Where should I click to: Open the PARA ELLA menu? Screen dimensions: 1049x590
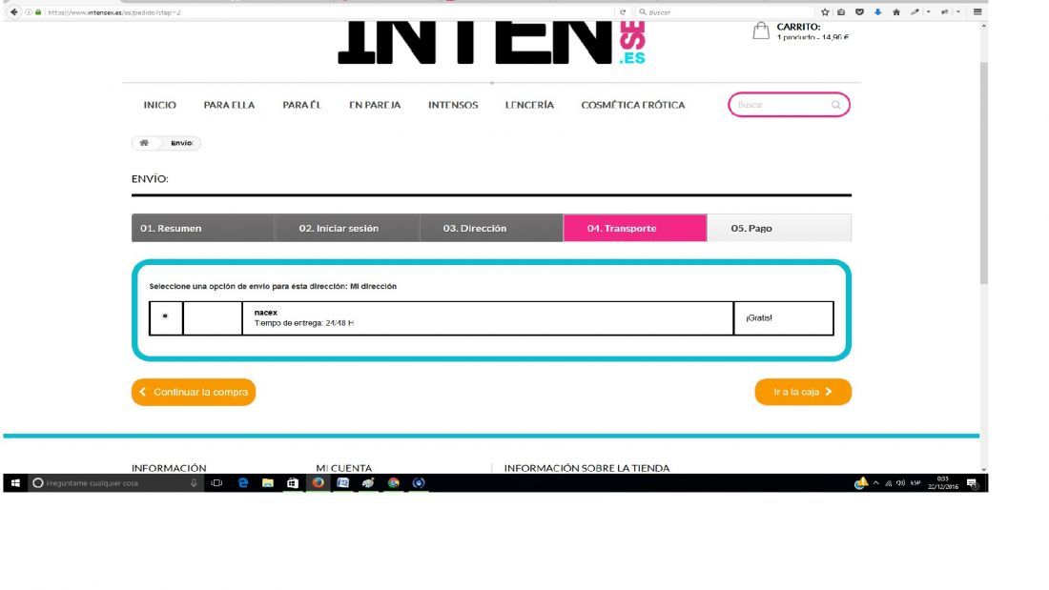click(x=230, y=105)
